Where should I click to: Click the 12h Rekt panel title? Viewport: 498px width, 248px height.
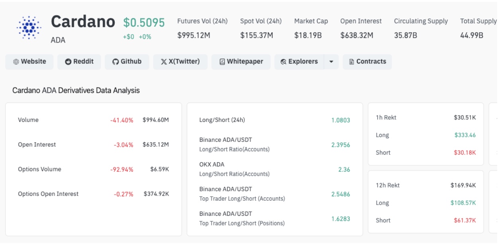pos(388,185)
